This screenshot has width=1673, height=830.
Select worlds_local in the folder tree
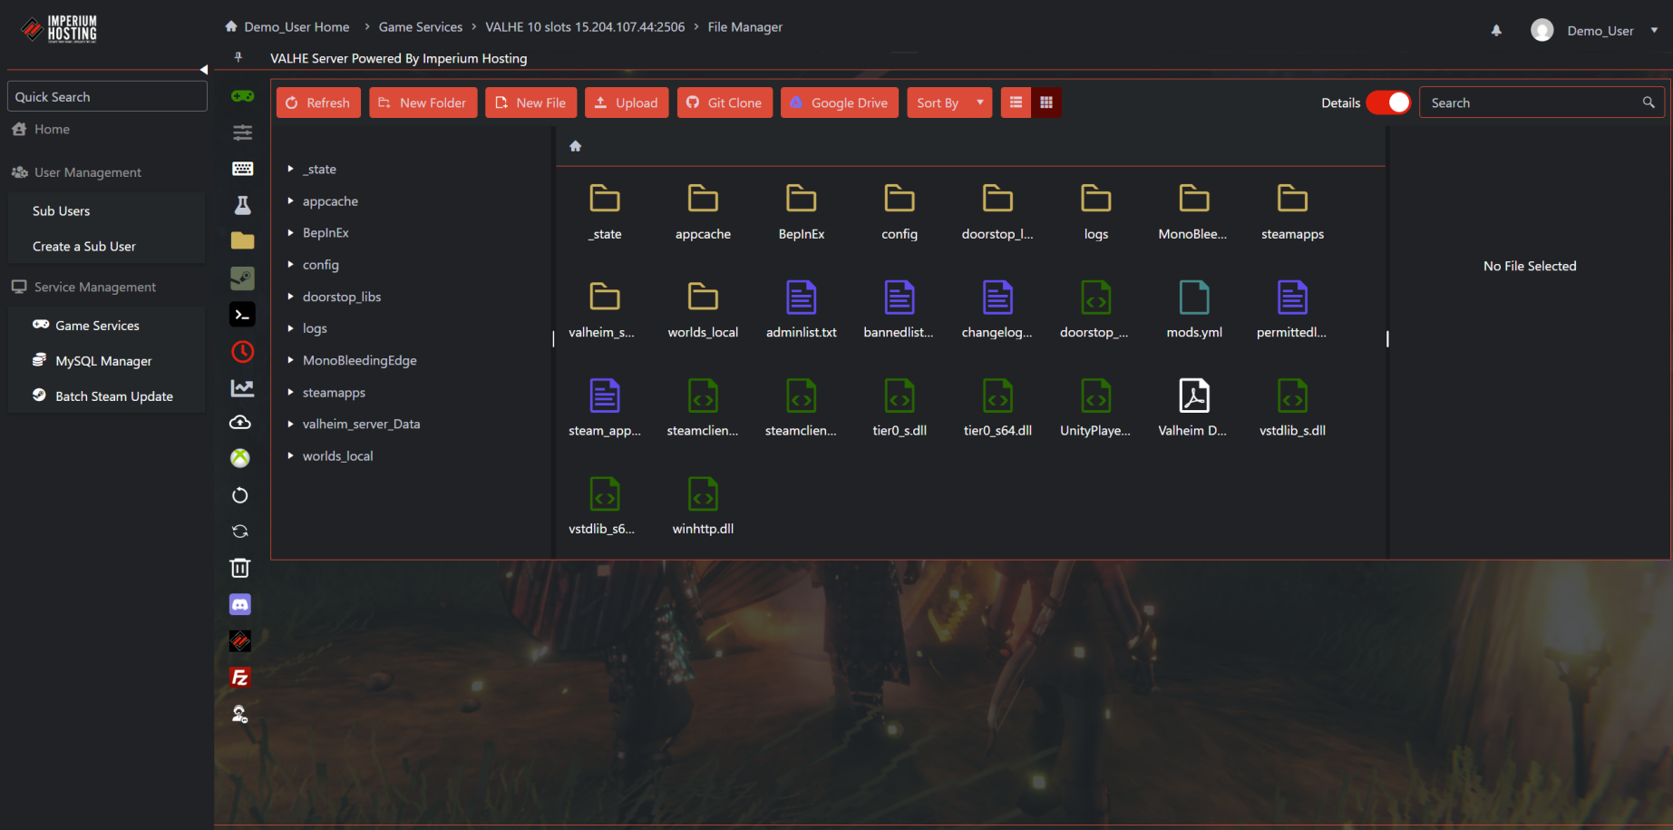click(337, 456)
